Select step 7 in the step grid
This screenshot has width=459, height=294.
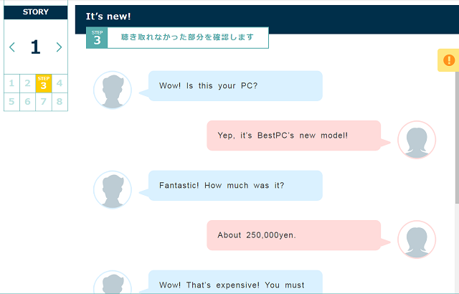[x=44, y=102]
